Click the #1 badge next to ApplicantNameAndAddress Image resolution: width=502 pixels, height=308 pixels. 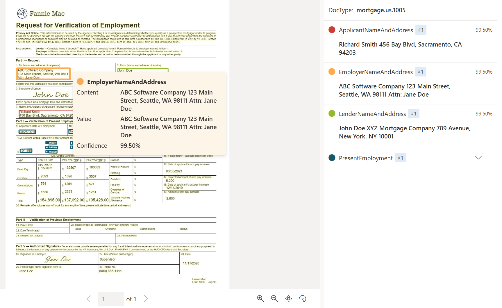click(421, 30)
